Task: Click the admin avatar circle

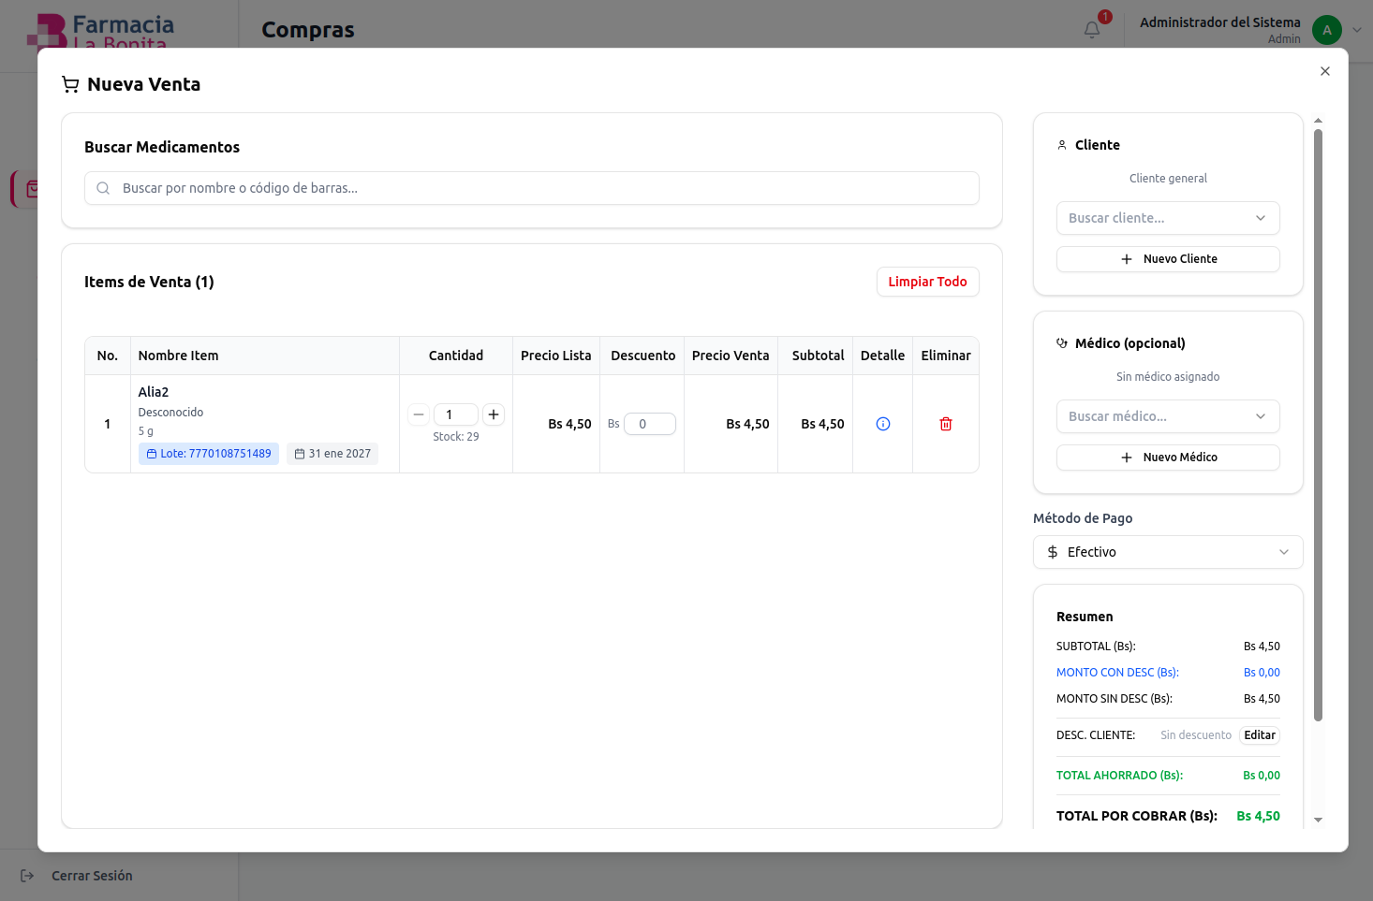Action: click(x=1326, y=30)
